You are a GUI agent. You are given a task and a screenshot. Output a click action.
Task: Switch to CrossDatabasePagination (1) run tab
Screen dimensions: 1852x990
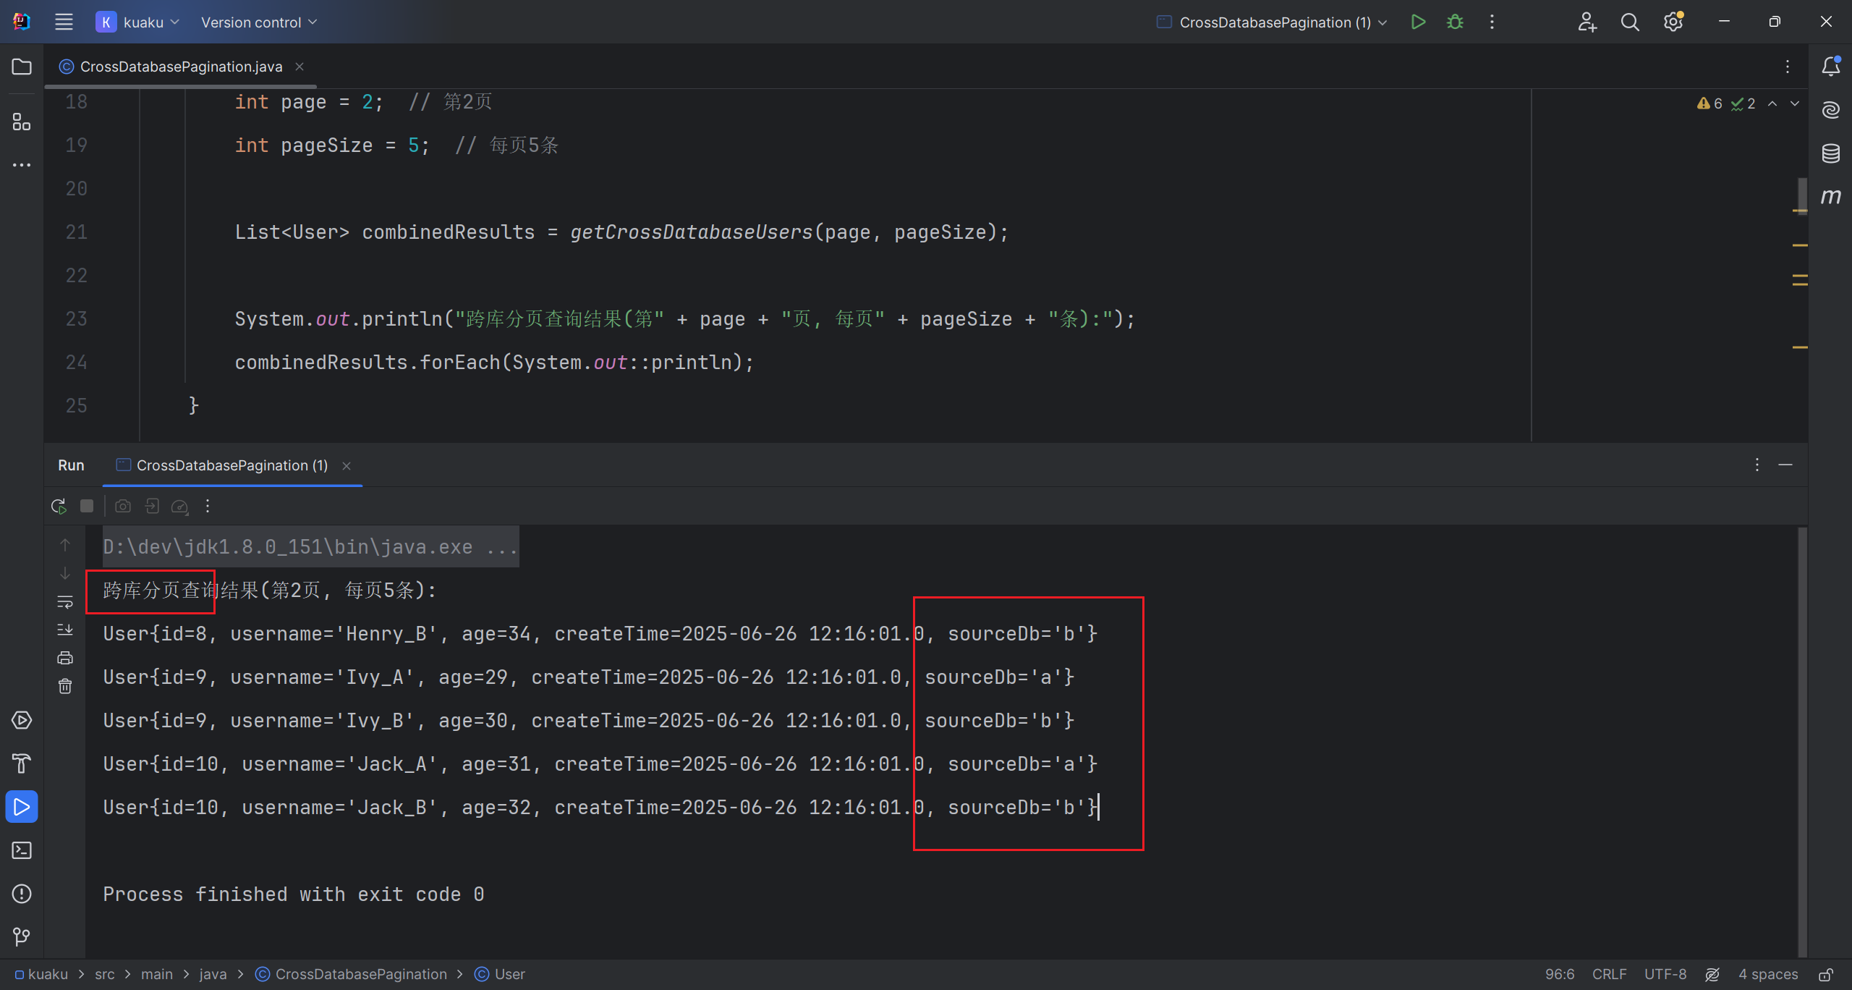click(231, 465)
